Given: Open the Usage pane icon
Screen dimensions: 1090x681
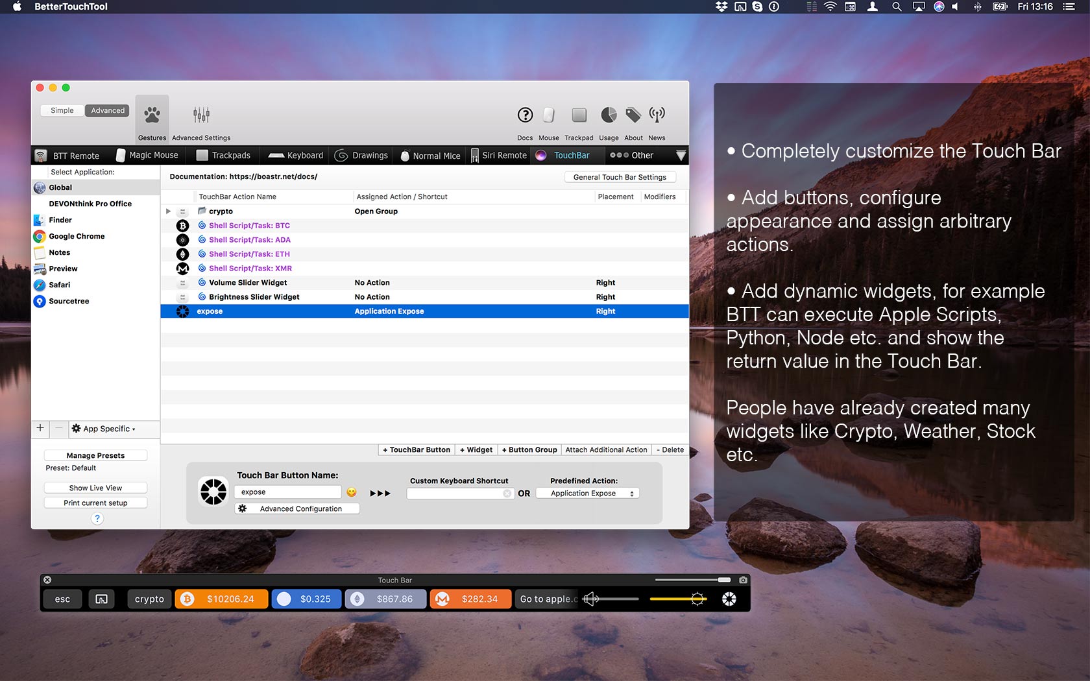Looking at the screenshot, I should click(609, 115).
